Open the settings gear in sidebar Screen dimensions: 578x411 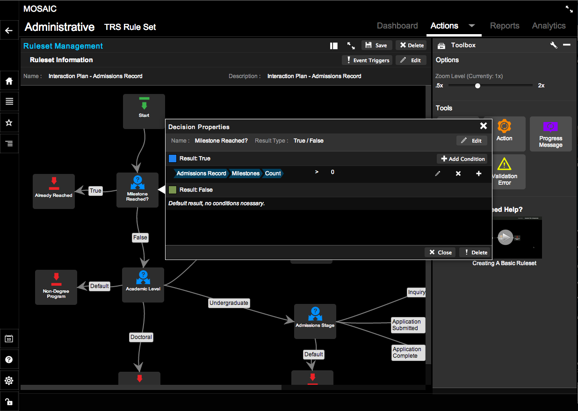point(9,381)
